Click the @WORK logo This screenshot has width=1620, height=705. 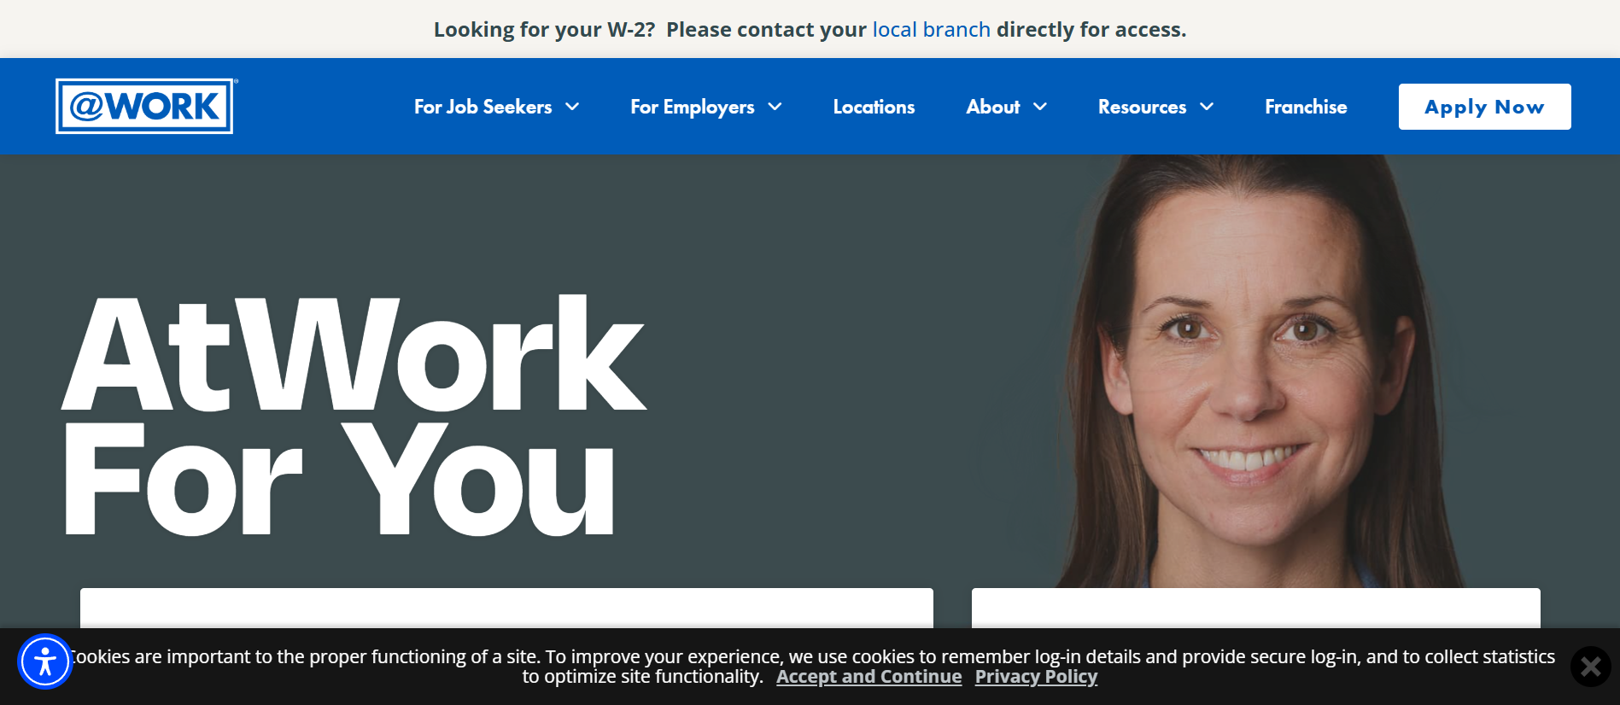pos(146,107)
